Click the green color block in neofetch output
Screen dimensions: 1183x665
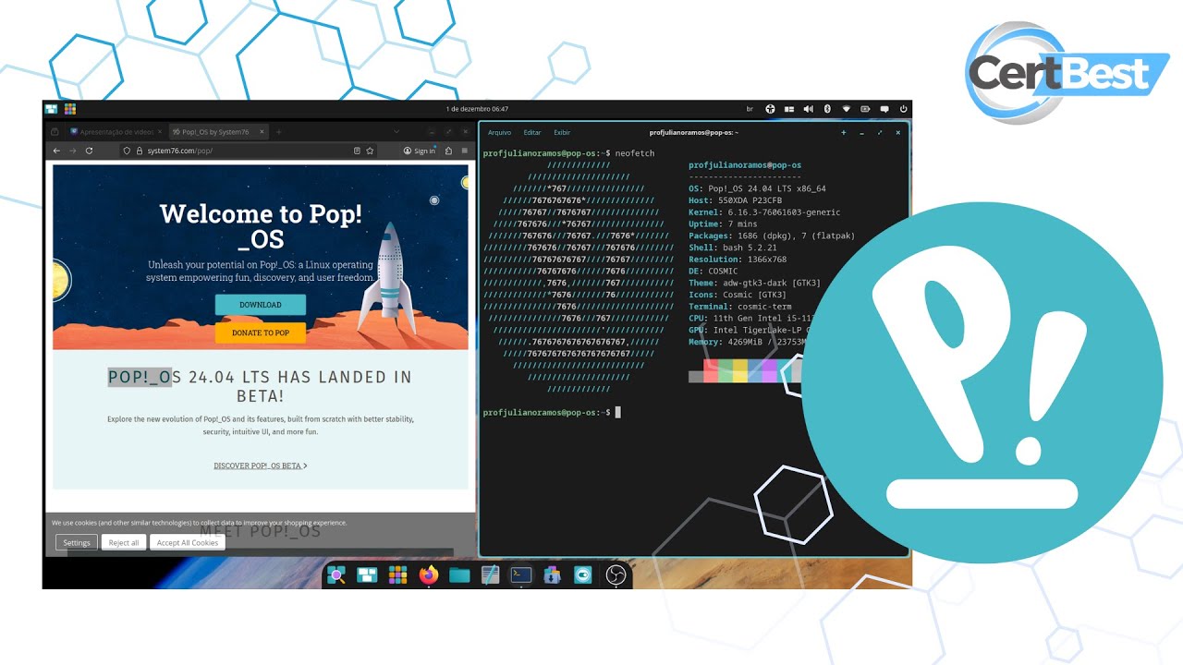[726, 373]
